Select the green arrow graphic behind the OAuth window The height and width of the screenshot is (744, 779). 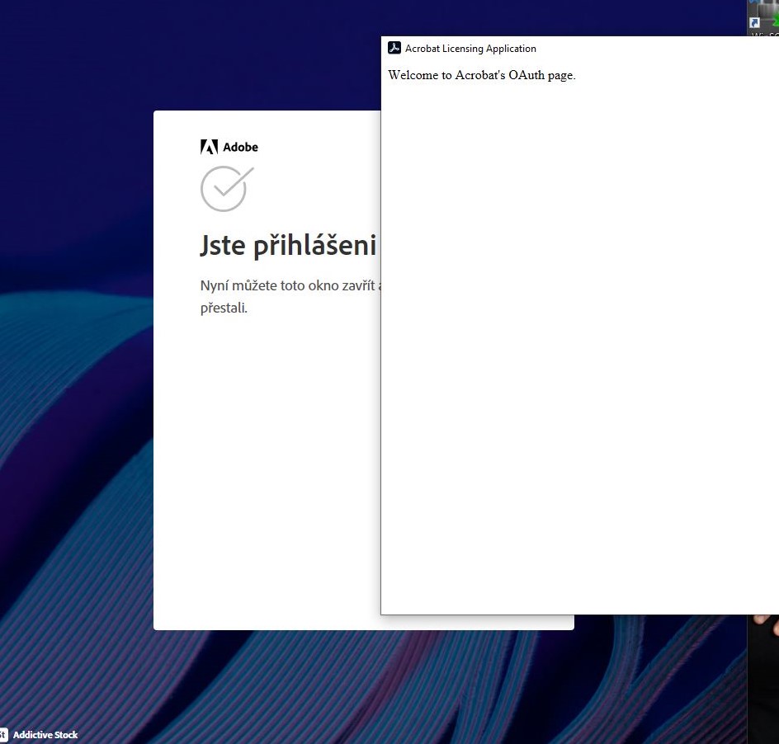(x=776, y=20)
